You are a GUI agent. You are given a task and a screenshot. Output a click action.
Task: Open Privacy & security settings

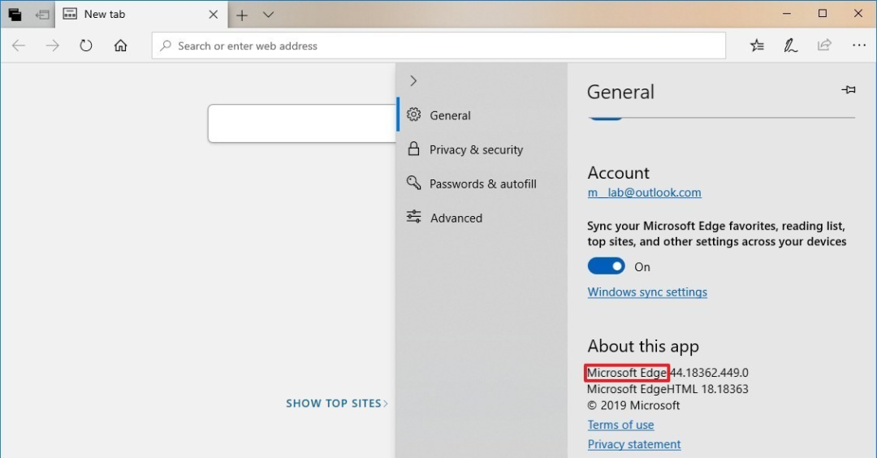pos(482,149)
